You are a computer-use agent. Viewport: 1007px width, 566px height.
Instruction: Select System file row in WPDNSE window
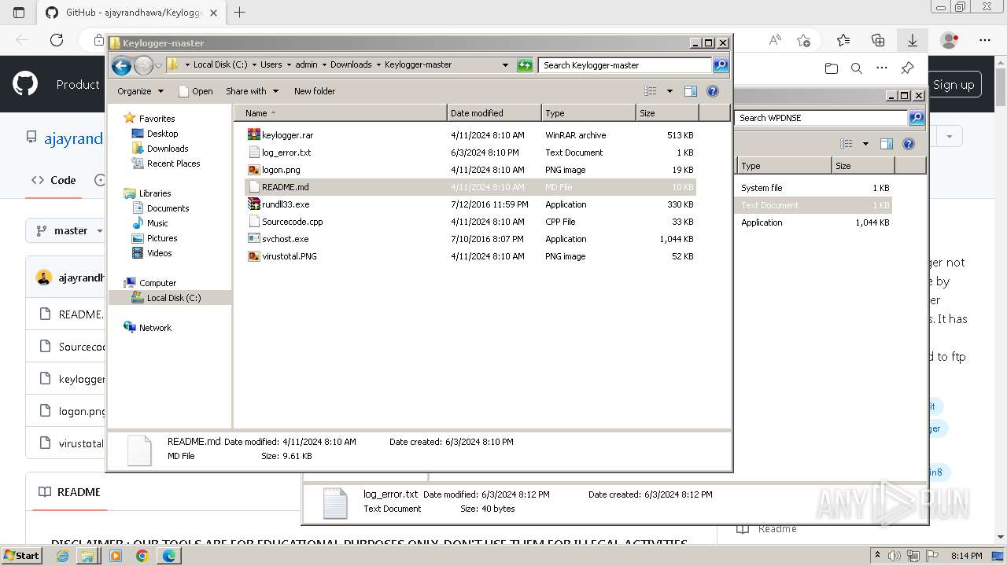tap(814, 188)
